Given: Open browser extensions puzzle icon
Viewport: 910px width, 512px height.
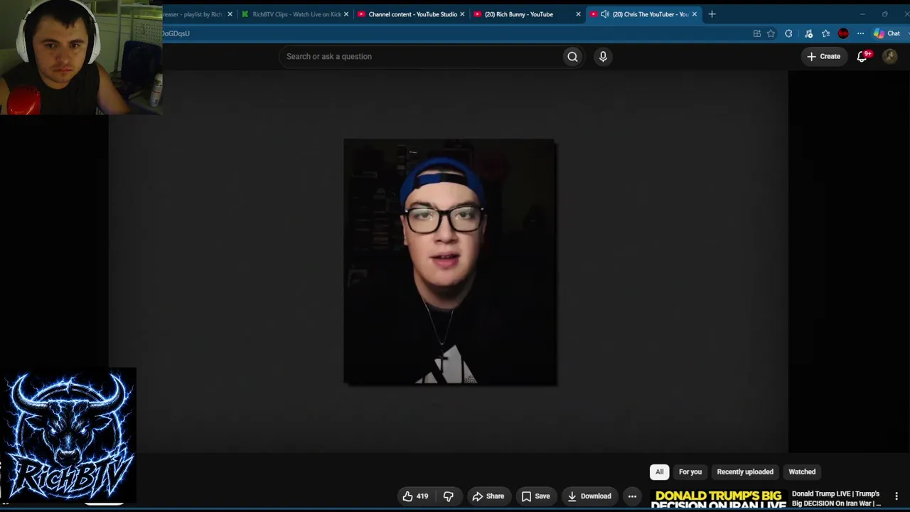Looking at the screenshot, I should [788, 33].
